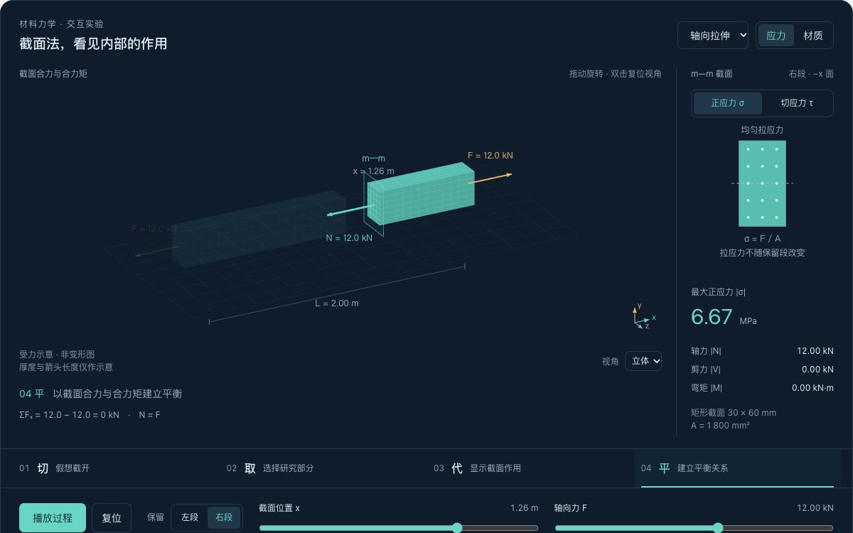
Task: Click the σ = F / A formula
Action: [x=762, y=239]
